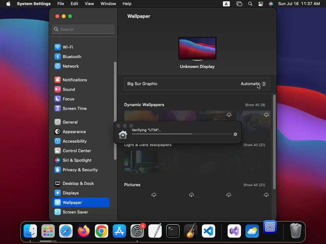326x244 pixels.
Task: Focus the Search field in sidebar
Action: point(83,29)
